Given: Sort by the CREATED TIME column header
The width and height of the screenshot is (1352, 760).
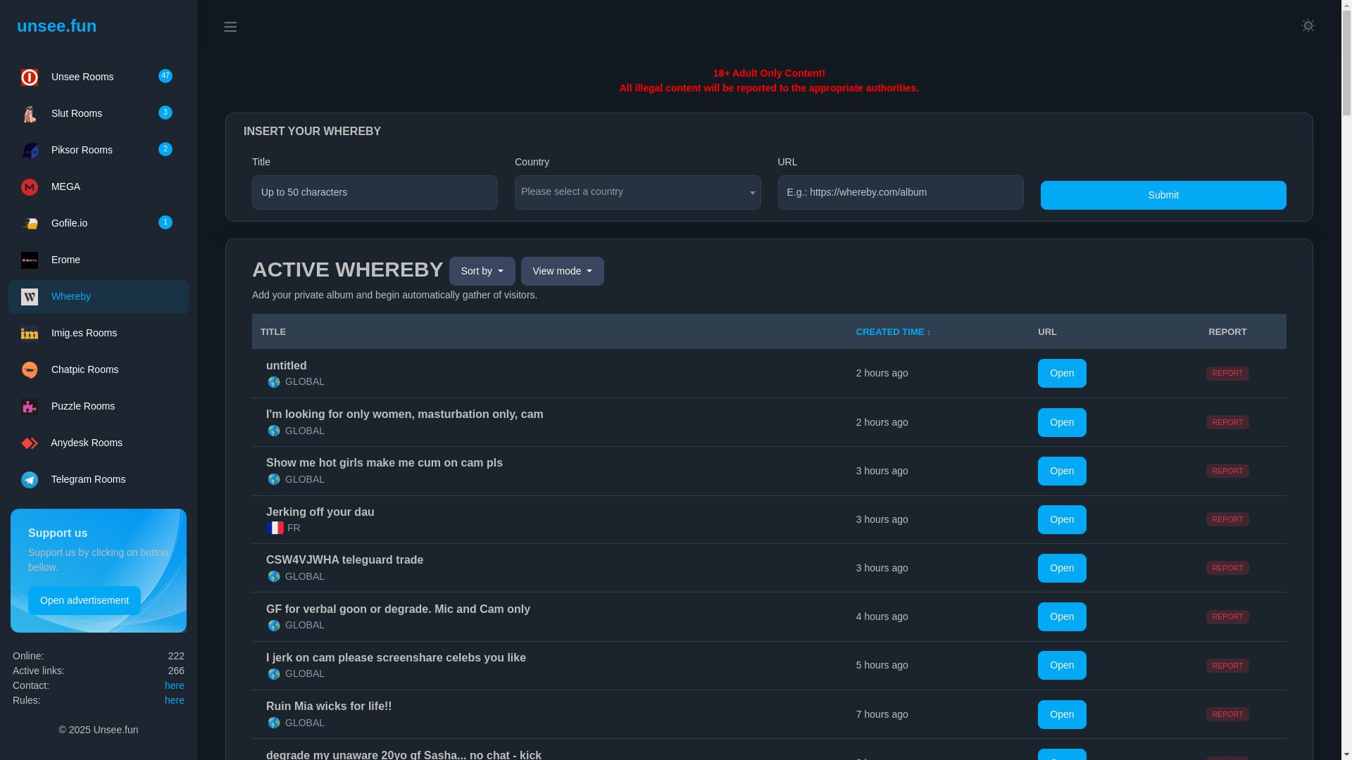Looking at the screenshot, I should (x=893, y=331).
